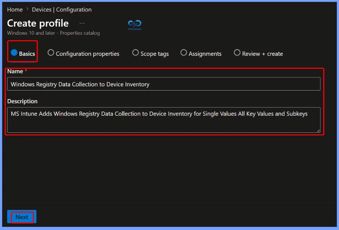Switch to Configuration properties step

tap(83, 53)
